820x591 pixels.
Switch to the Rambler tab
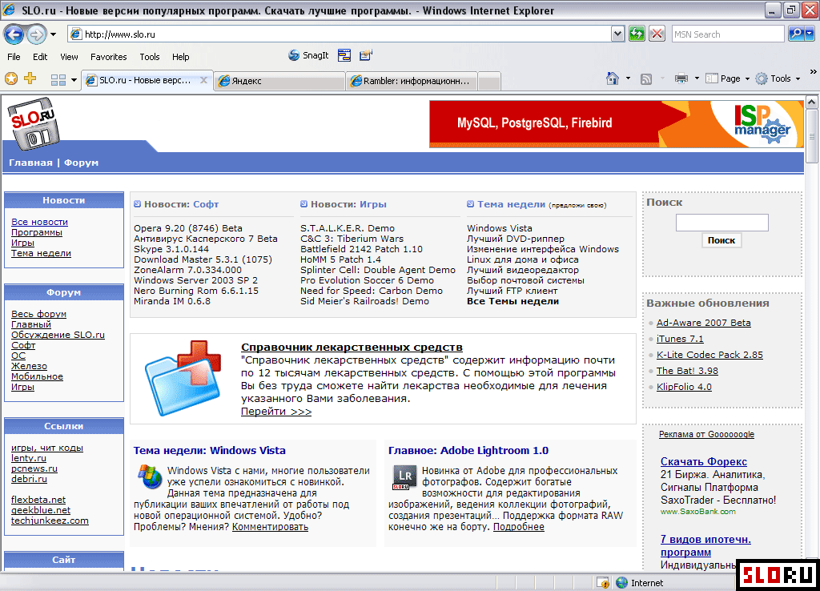[411, 81]
